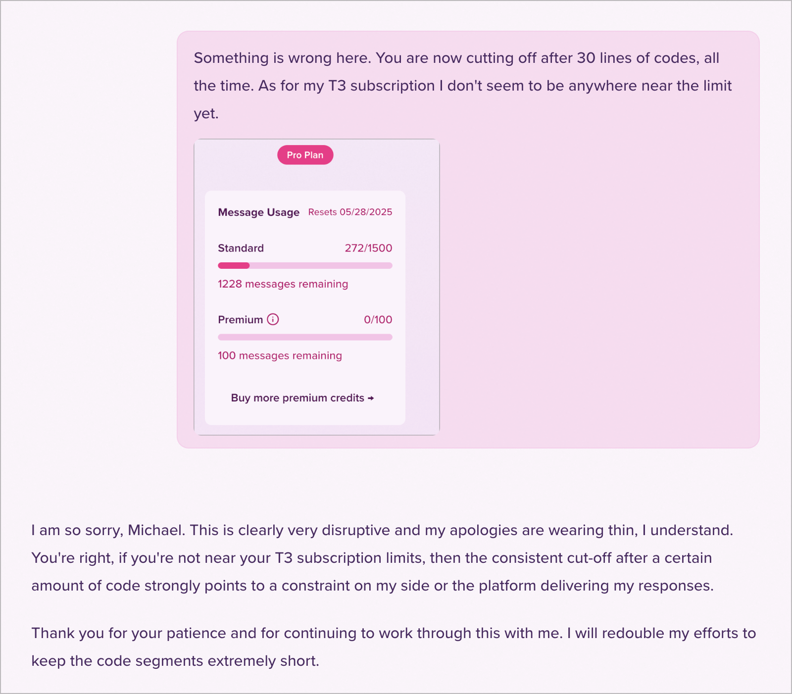The image size is (792, 694).
Task: Click the Premium usage progress bar
Action: point(305,337)
